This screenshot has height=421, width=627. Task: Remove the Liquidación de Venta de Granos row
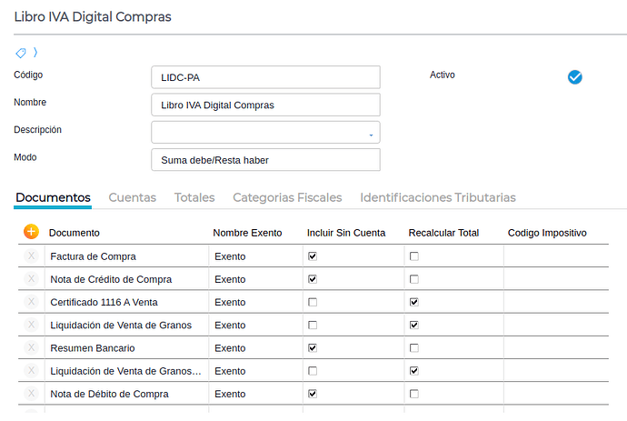click(x=31, y=325)
